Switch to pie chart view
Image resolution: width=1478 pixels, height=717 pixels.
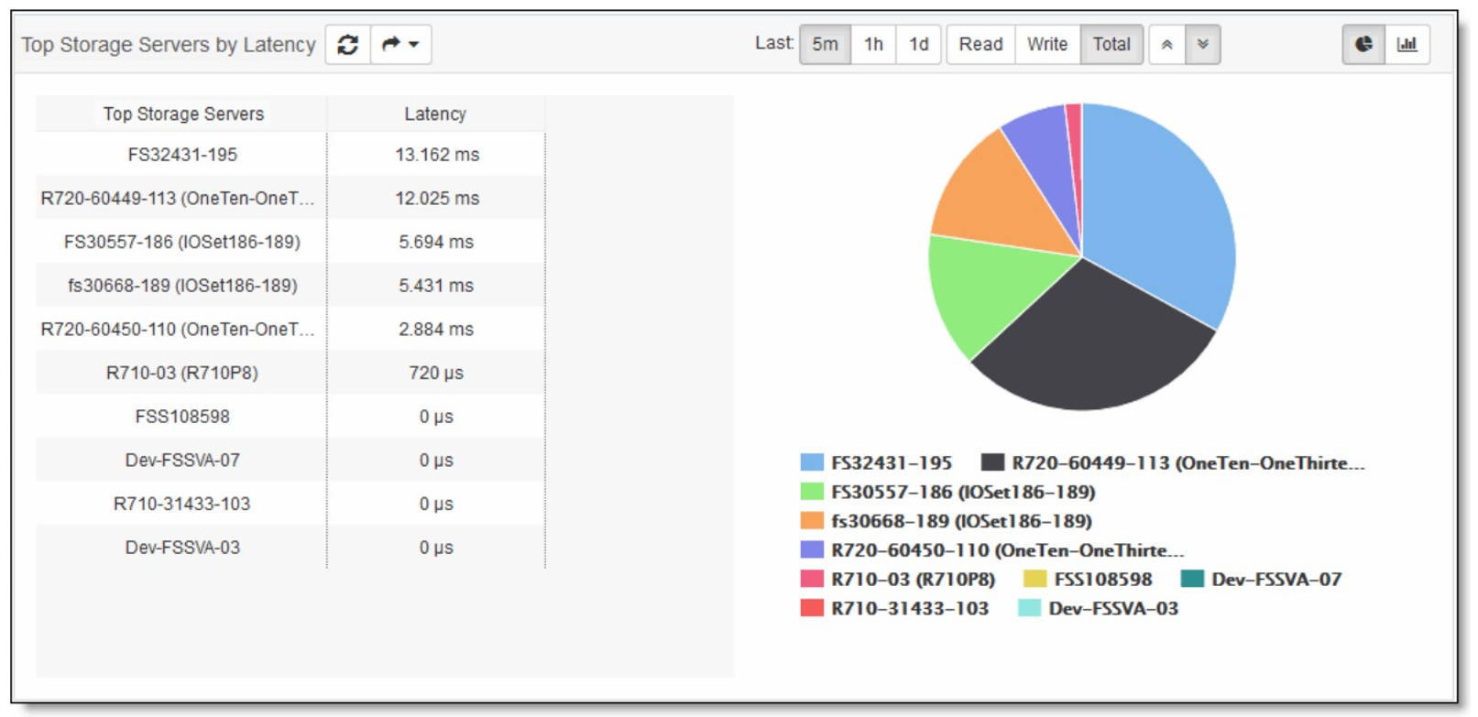tap(1363, 44)
